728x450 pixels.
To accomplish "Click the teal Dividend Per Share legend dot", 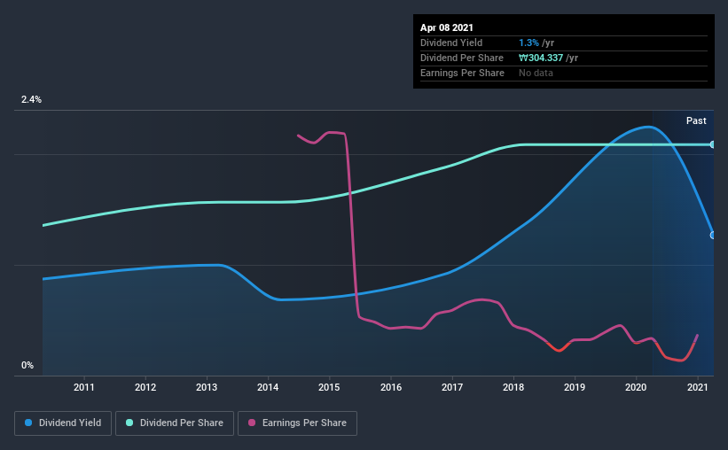I will [x=129, y=423].
